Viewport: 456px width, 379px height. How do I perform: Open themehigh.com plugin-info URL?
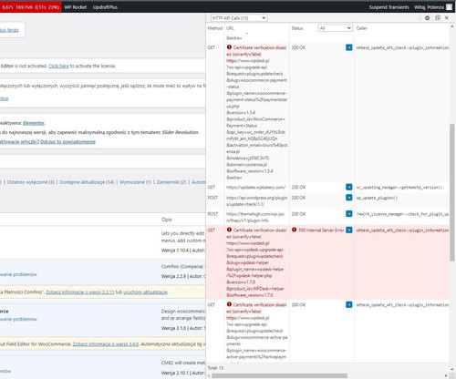(x=255, y=217)
